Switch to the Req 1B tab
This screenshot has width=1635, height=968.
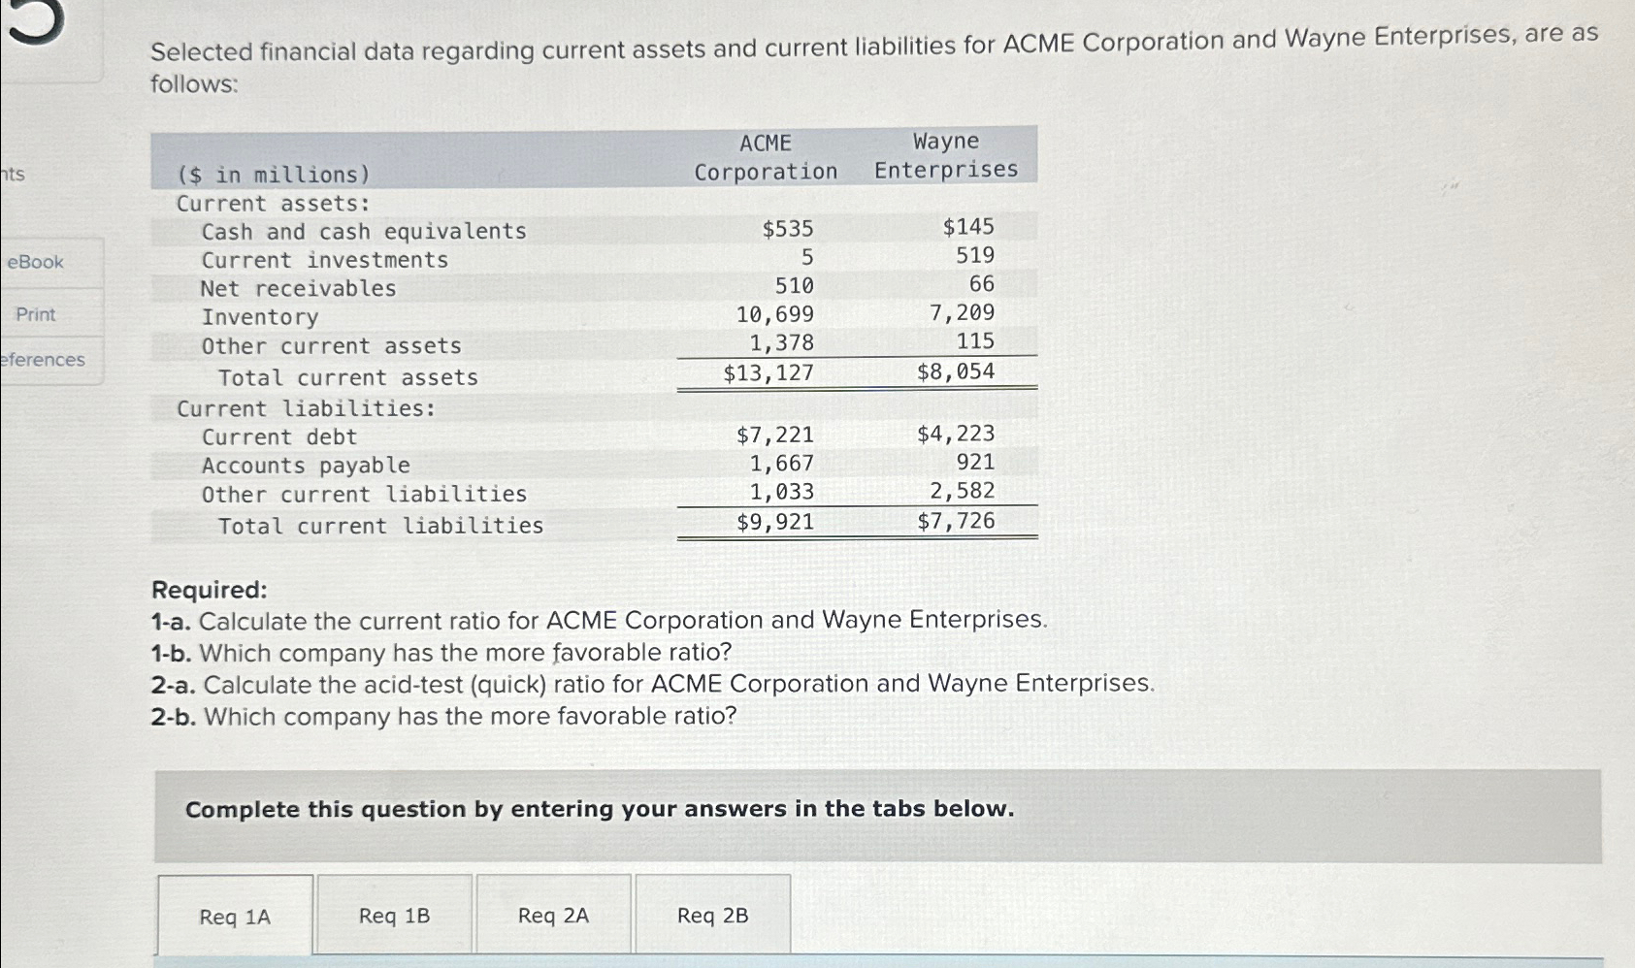point(394,914)
